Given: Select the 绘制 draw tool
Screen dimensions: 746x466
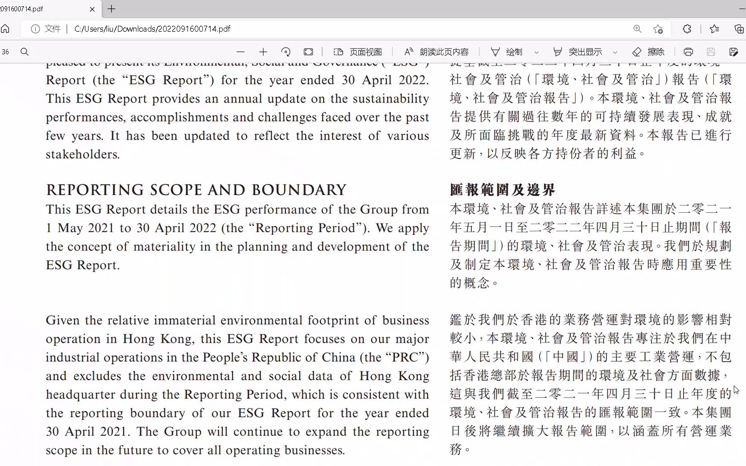Looking at the screenshot, I should click(x=507, y=52).
